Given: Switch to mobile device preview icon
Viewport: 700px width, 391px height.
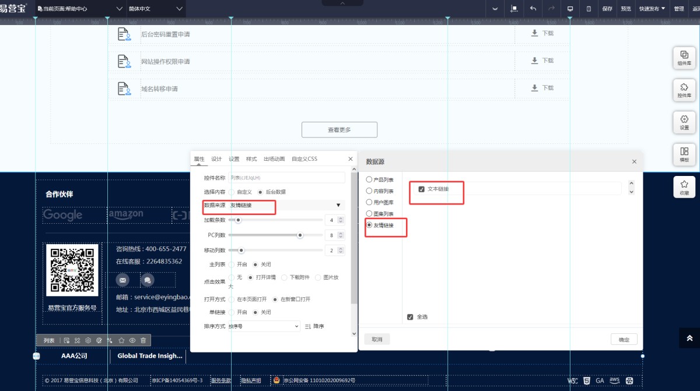Looking at the screenshot, I should (x=589, y=9).
